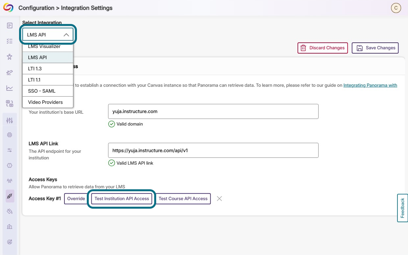
Task: Open the line chart analytics icon in the sidebar
Action: [10, 88]
